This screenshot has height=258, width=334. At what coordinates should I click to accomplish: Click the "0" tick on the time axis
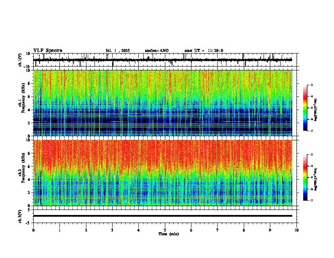(x=33, y=230)
